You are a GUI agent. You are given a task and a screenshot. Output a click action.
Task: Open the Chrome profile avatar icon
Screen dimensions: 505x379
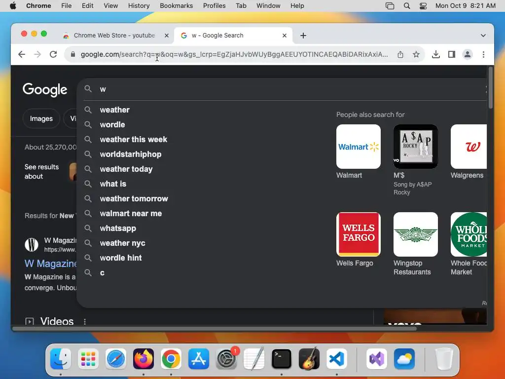pyautogui.click(x=468, y=54)
